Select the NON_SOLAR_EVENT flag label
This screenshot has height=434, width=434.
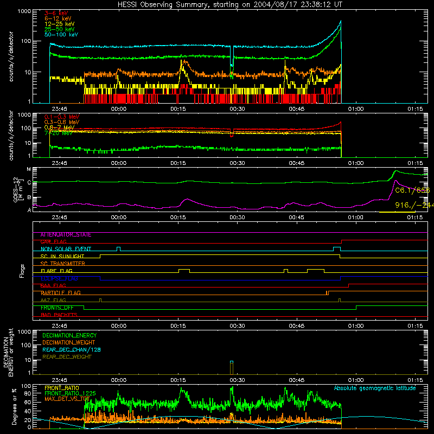tap(66, 249)
